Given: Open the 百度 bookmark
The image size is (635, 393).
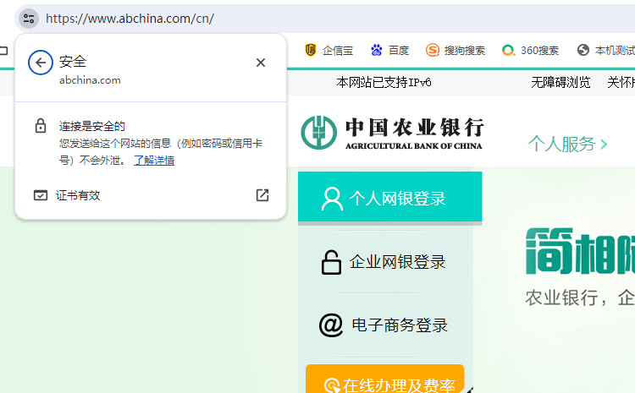Looking at the screenshot, I should click(389, 50).
